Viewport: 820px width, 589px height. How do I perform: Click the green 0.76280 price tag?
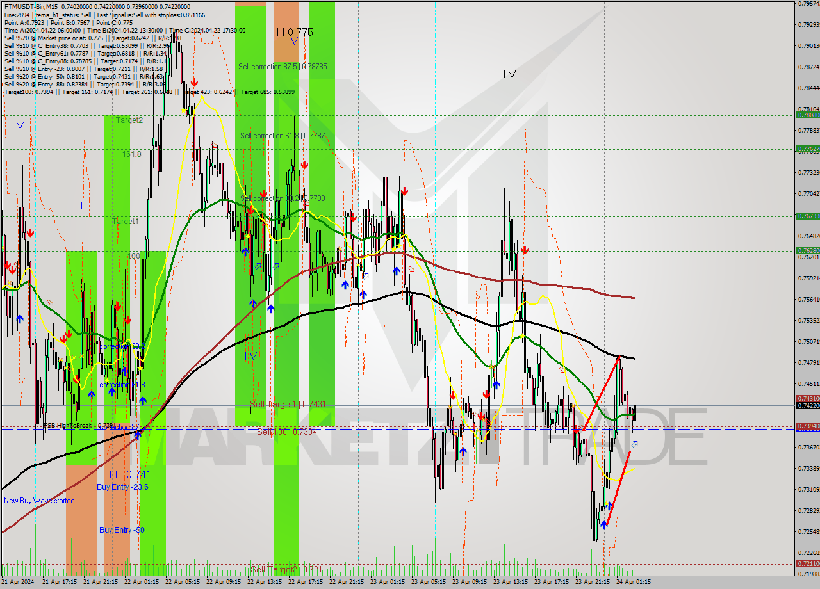pyautogui.click(x=807, y=250)
